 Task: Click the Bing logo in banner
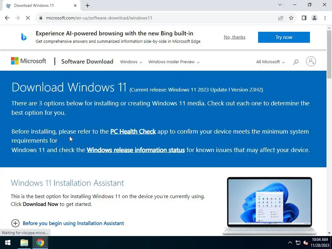(x=24, y=37)
